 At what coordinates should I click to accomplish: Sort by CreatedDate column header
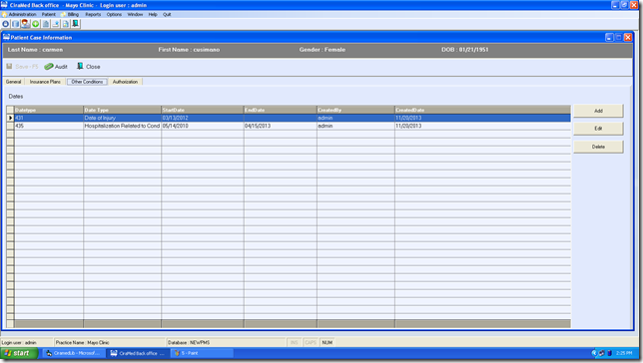click(x=482, y=110)
